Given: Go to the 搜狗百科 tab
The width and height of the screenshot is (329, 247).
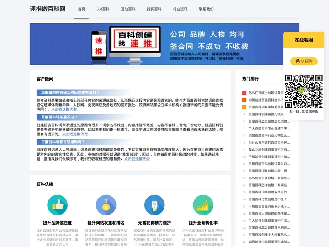Looking at the screenshot, I should (x=154, y=9).
